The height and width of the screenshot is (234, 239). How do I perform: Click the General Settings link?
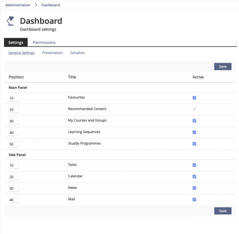pos(22,53)
